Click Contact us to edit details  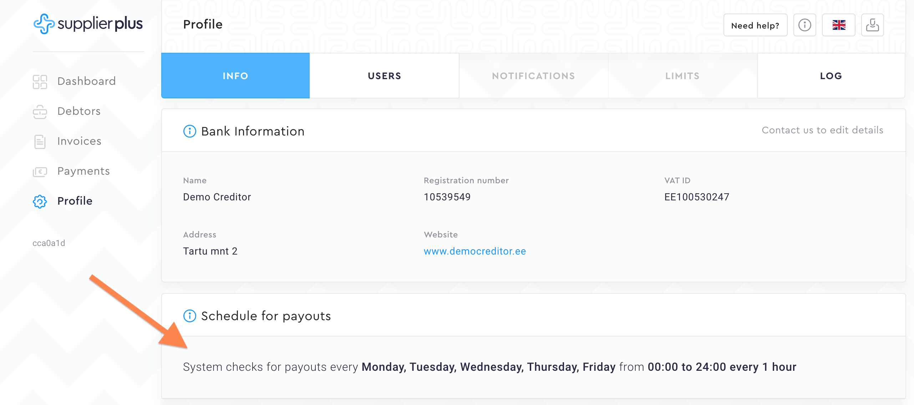pos(822,130)
